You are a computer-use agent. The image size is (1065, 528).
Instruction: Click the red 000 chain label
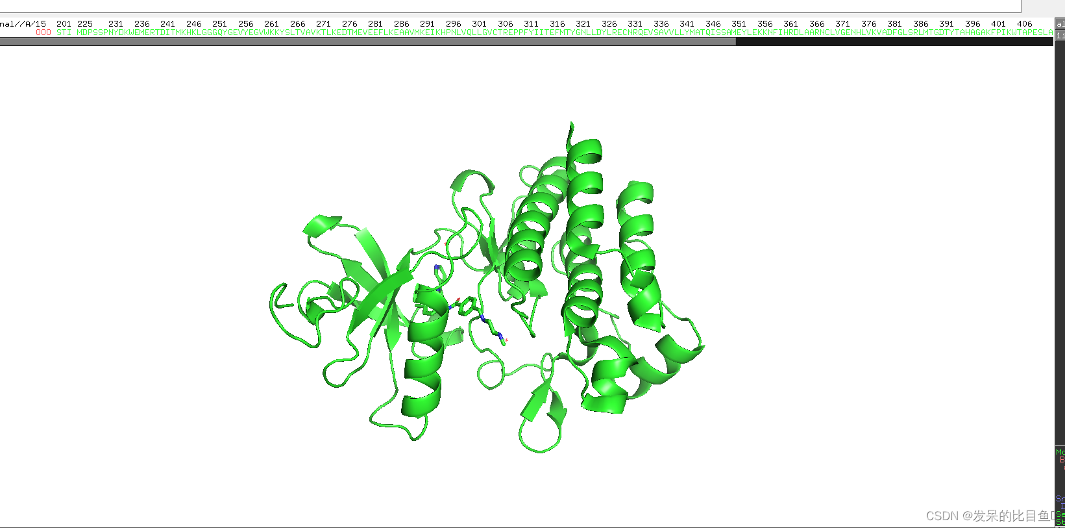(x=43, y=32)
